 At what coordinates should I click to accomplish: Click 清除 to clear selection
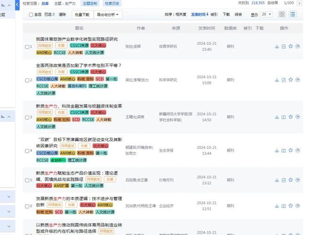(62, 15)
